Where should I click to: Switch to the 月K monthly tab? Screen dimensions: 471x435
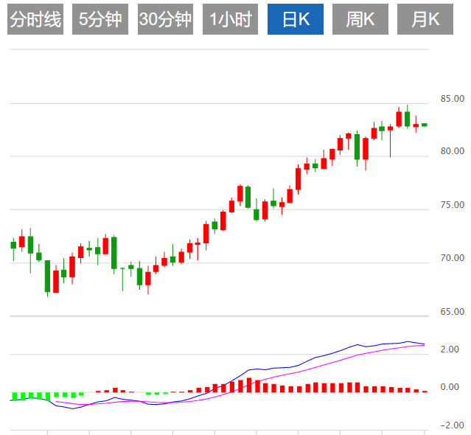[425, 19]
